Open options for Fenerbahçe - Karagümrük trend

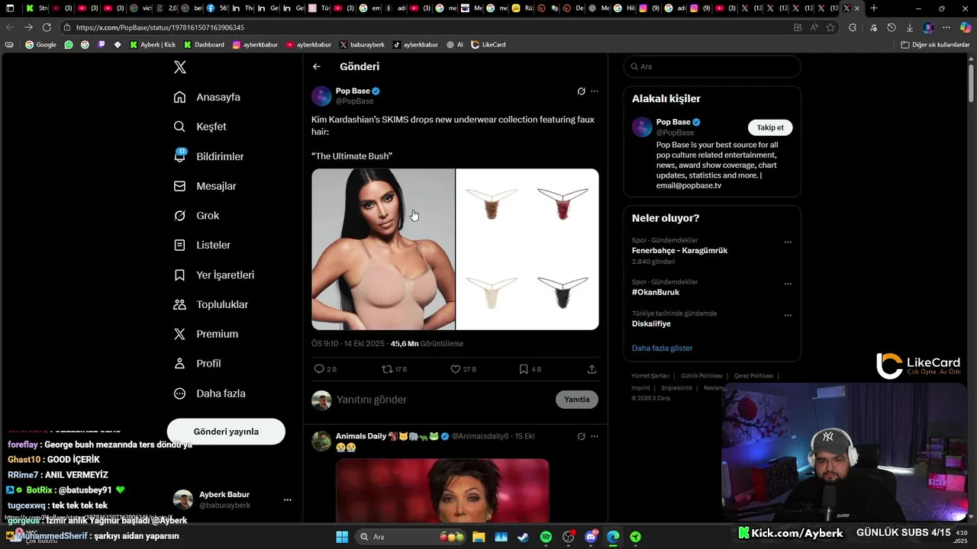point(788,242)
